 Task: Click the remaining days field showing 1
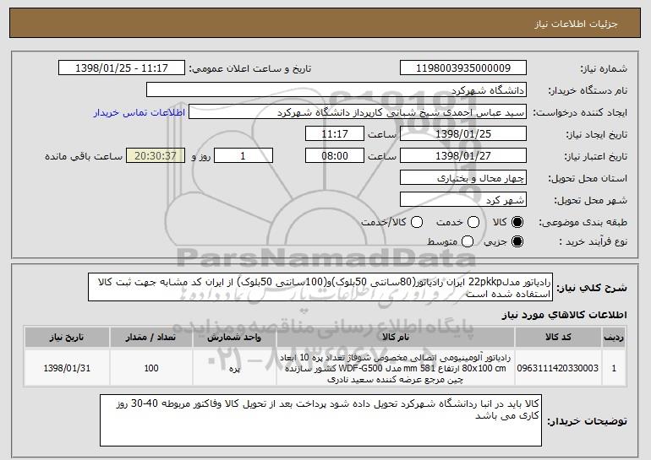pyautogui.click(x=243, y=156)
